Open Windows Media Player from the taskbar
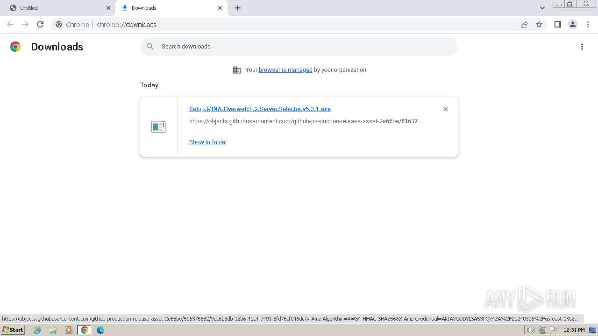 tap(69, 330)
